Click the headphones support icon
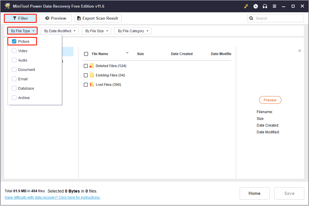The width and height of the screenshot is (309, 206). [265, 6]
